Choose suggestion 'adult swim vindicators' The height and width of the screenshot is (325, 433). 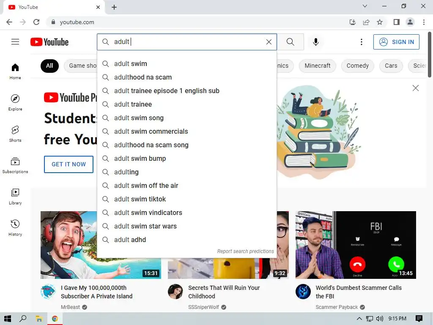coord(186,212)
